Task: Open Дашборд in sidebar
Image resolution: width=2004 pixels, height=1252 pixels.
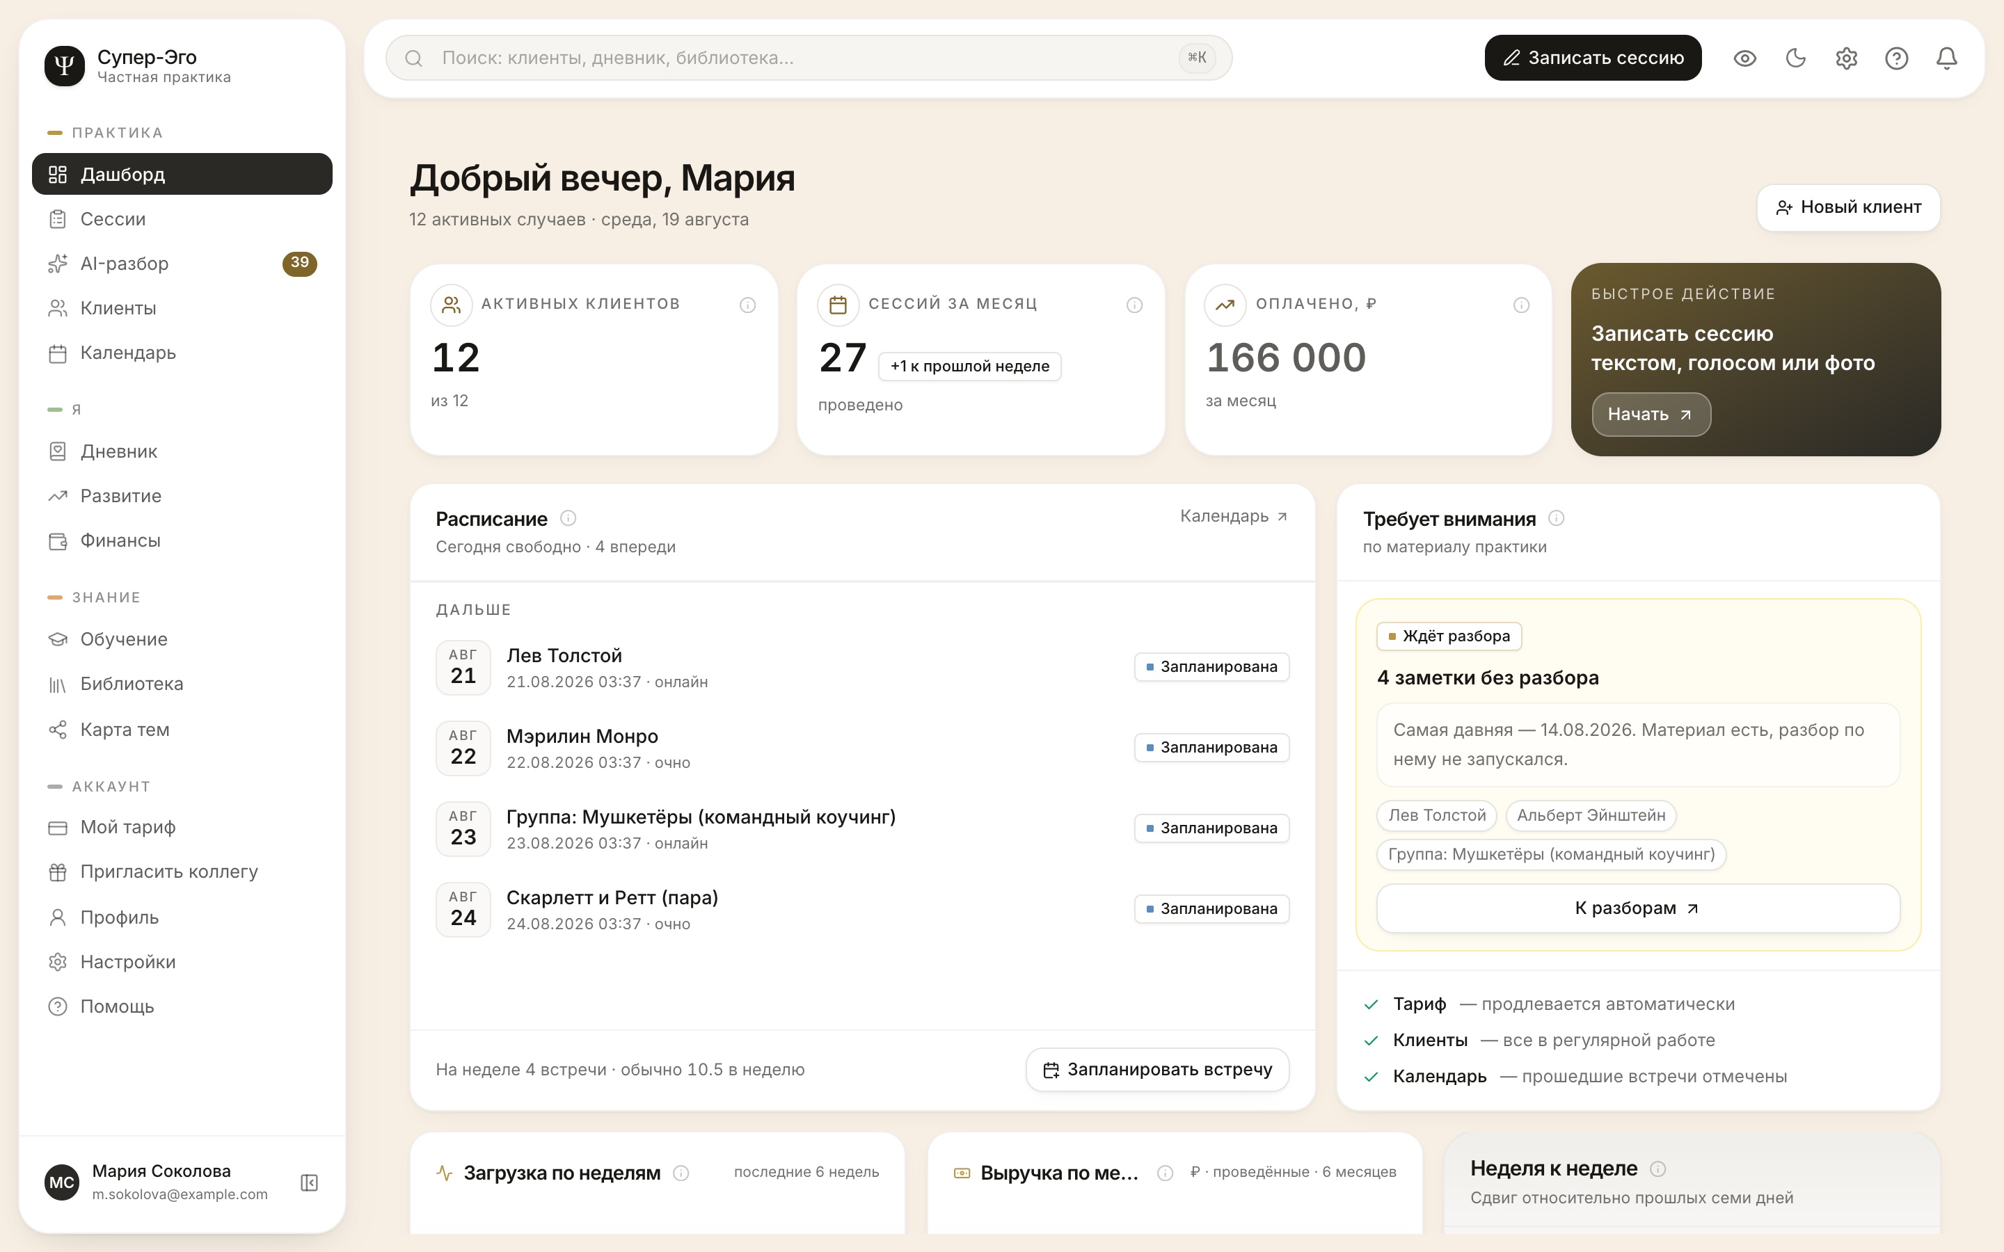Action: point(182,174)
